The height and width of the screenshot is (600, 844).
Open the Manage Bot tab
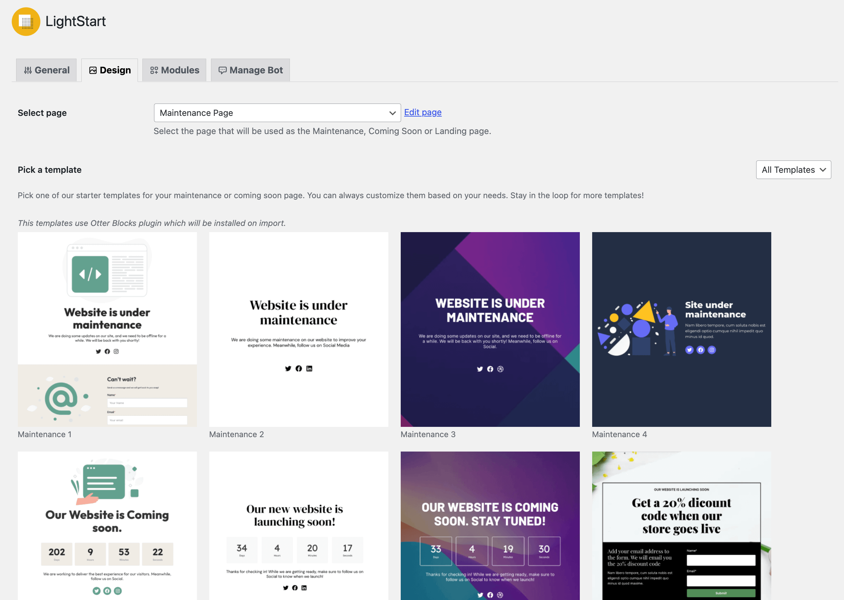tap(250, 70)
